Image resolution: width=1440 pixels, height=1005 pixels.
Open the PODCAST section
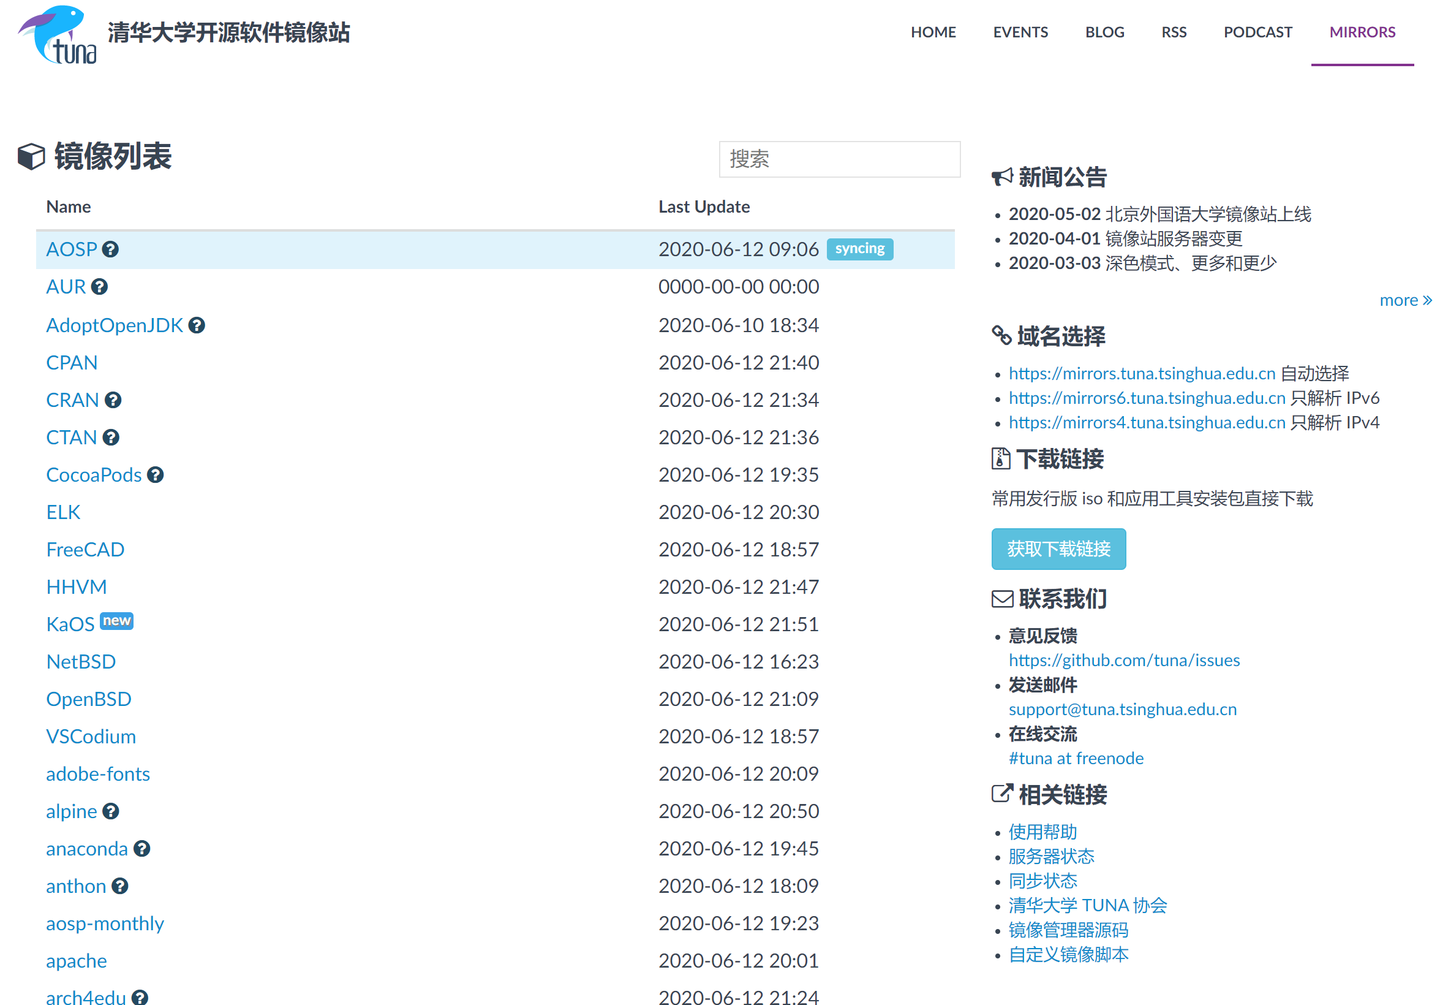click(x=1257, y=32)
